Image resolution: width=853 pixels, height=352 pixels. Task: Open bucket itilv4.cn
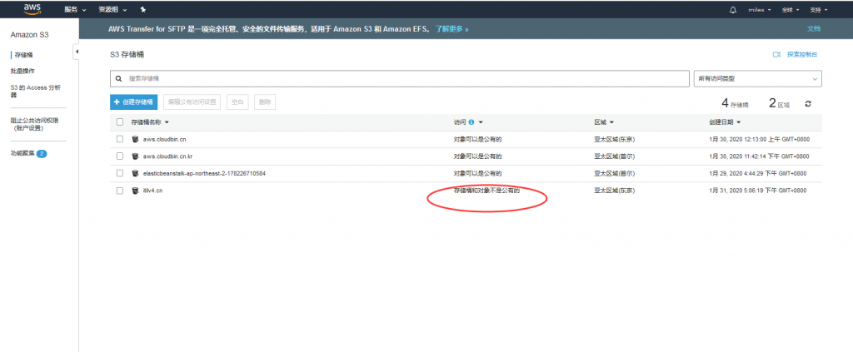pyautogui.click(x=153, y=191)
